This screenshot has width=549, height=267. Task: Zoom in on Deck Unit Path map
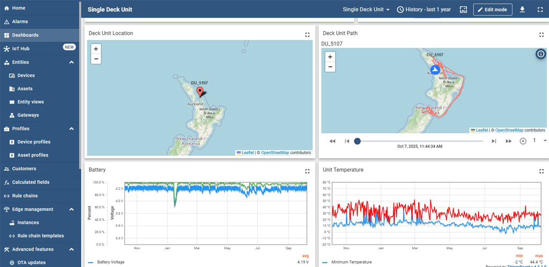[330, 57]
